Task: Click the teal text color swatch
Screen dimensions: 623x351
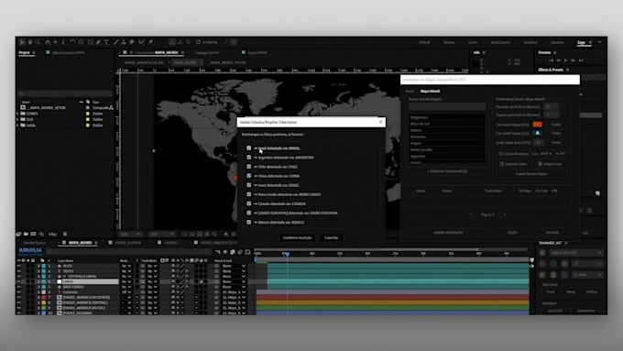Action: tap(537, 133)
